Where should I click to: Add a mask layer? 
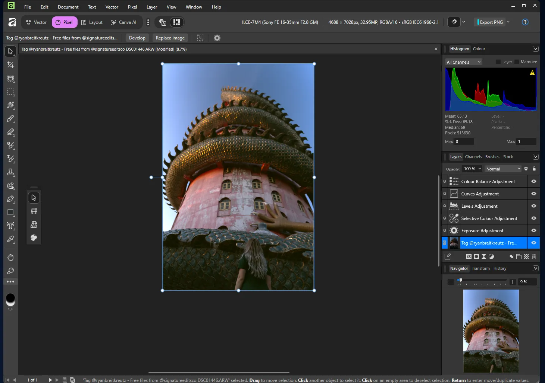(476, 256)
